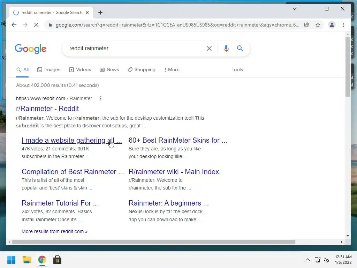
Task: Open Microsoft Store from taskbar
Action: [x=57, y=260]
